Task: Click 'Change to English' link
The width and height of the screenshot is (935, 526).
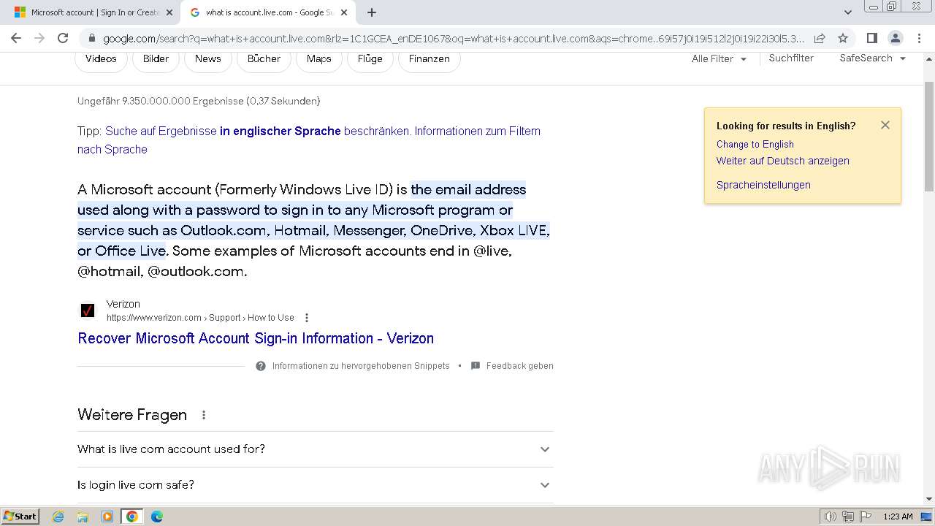Action: (755, 144)
